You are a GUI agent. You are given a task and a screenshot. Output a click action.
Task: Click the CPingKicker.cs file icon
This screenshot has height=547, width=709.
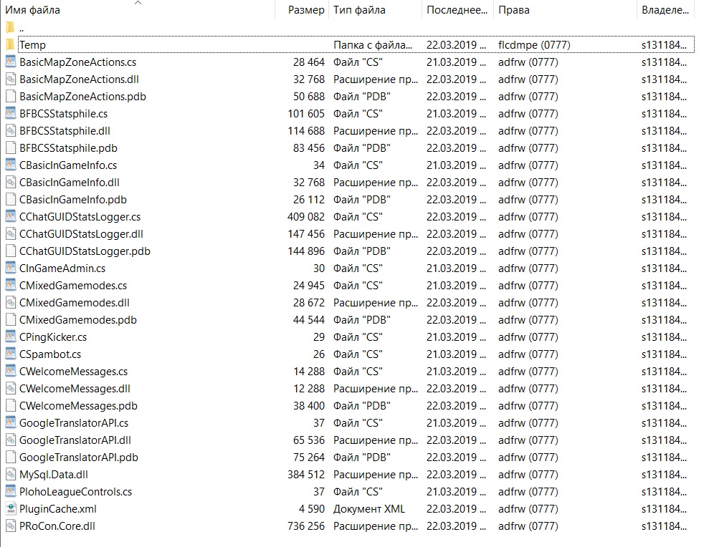coord(11,337)
